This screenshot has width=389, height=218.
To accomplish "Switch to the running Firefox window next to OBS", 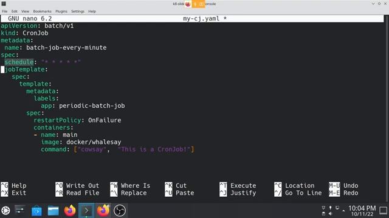I will point(103,211).
